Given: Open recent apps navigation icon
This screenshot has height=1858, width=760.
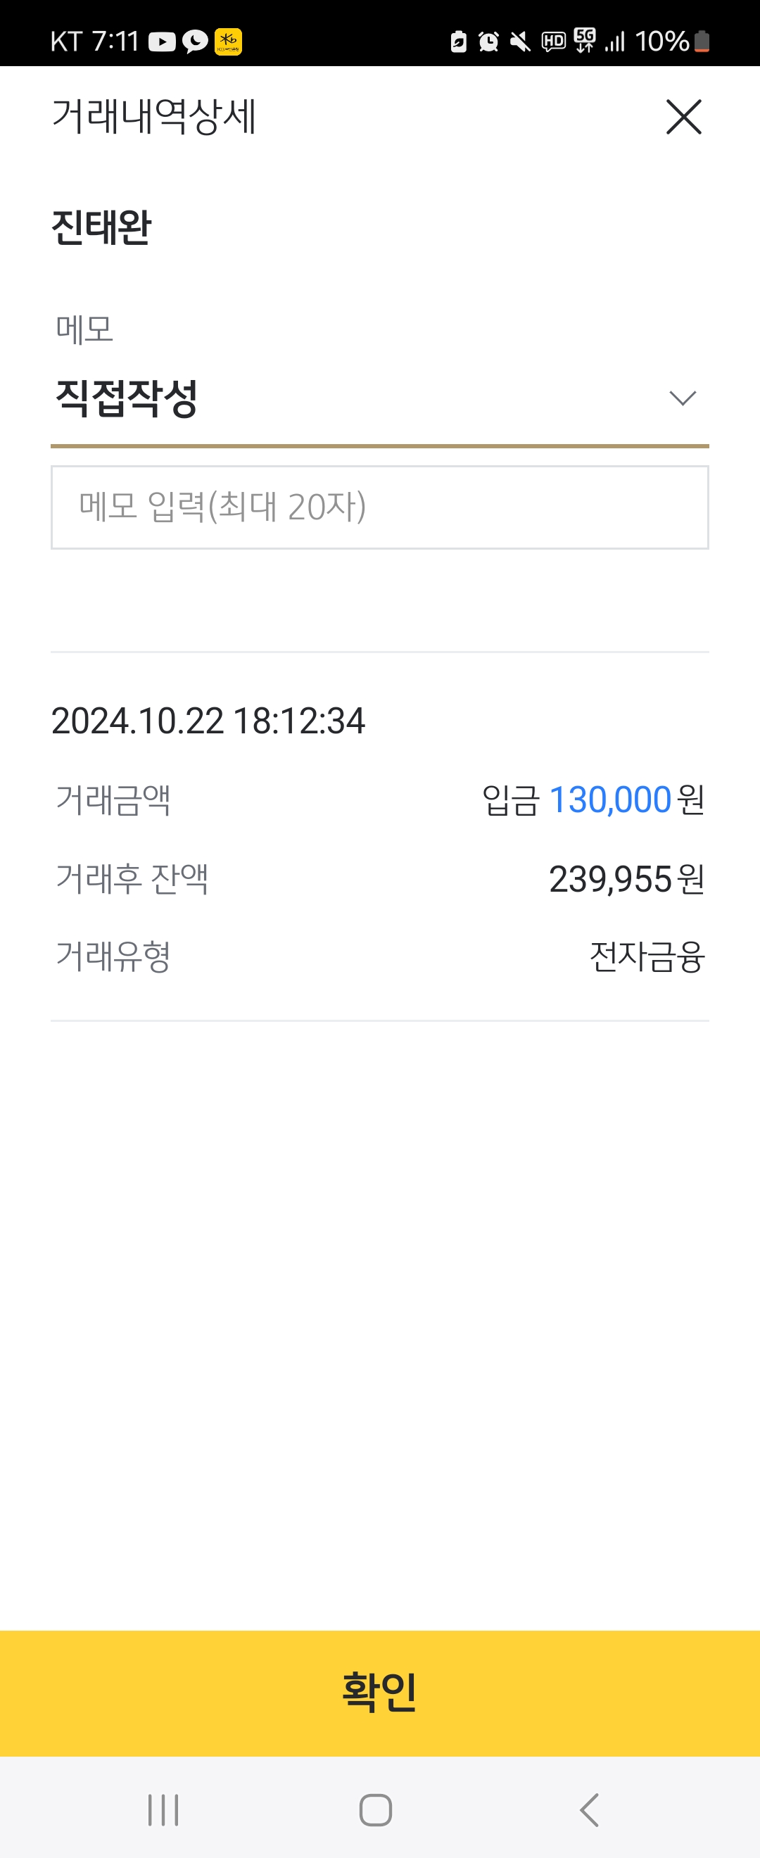Looking at the screenshot, I should (163, 1809).
